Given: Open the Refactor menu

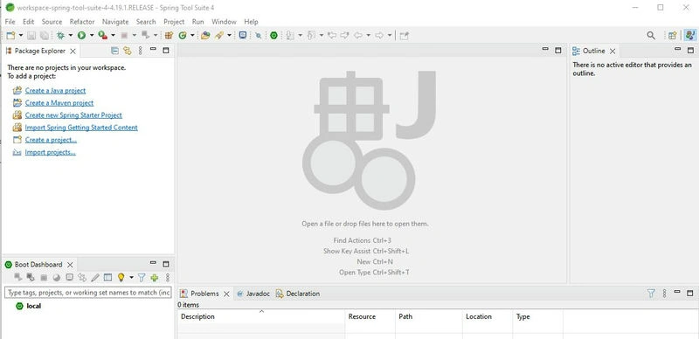Looking at the screenshot, I should tap(82, 22).
